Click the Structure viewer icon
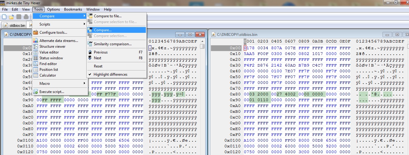 [x=36, y=46]
